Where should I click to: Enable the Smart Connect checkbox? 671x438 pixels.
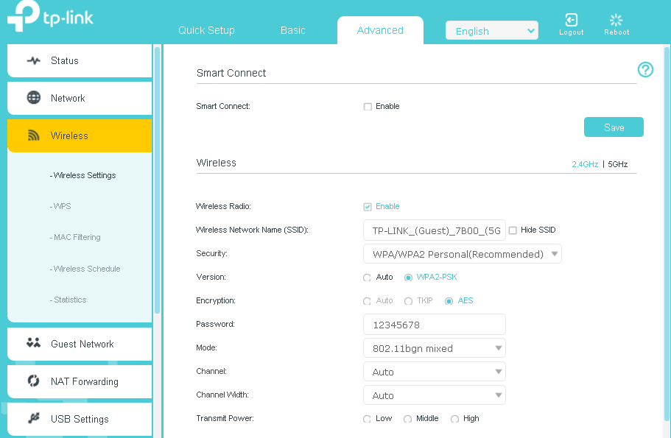[368, 107]
